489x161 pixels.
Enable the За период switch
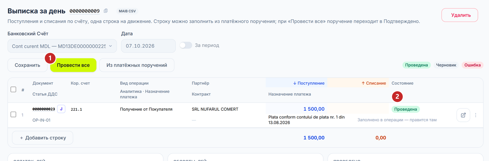[x=186, y=45]
